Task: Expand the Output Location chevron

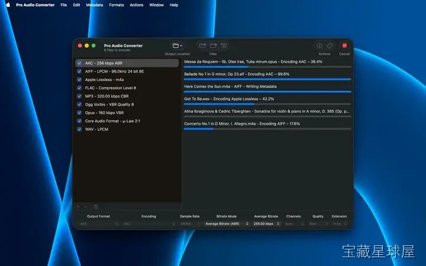Action: (x=181, y=46)
